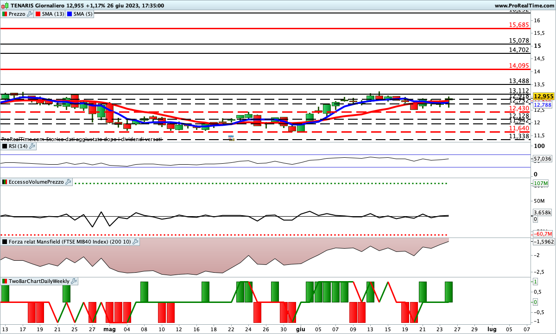Open RSI (14) settings wrench

[x=32, y=146]
